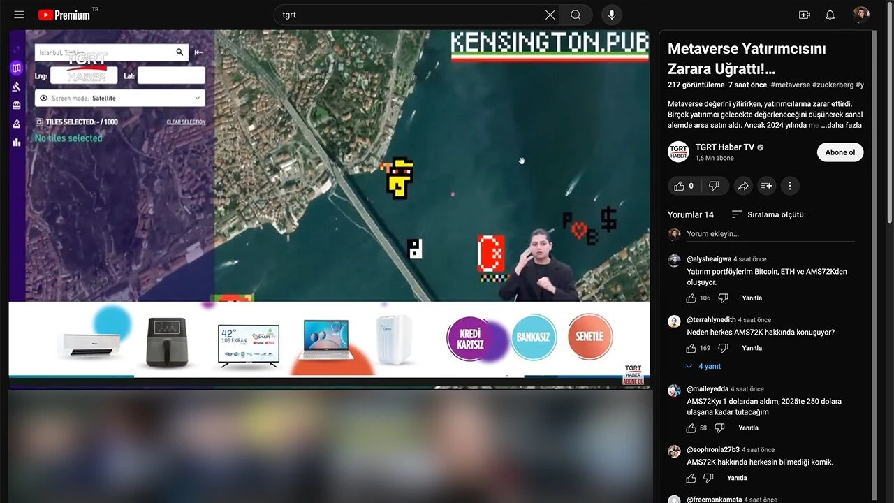Open more actions three-dot menu

790,186
